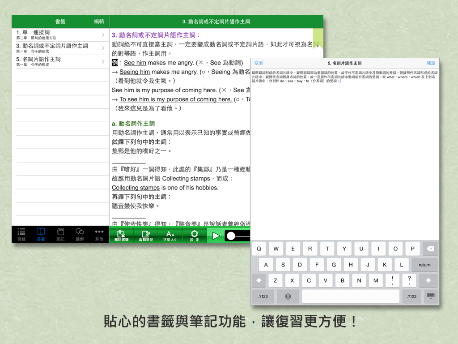The width and height of the screenshot is (458, 344).
Task: Start audio with the play button
Action: [x=216, y=236]
